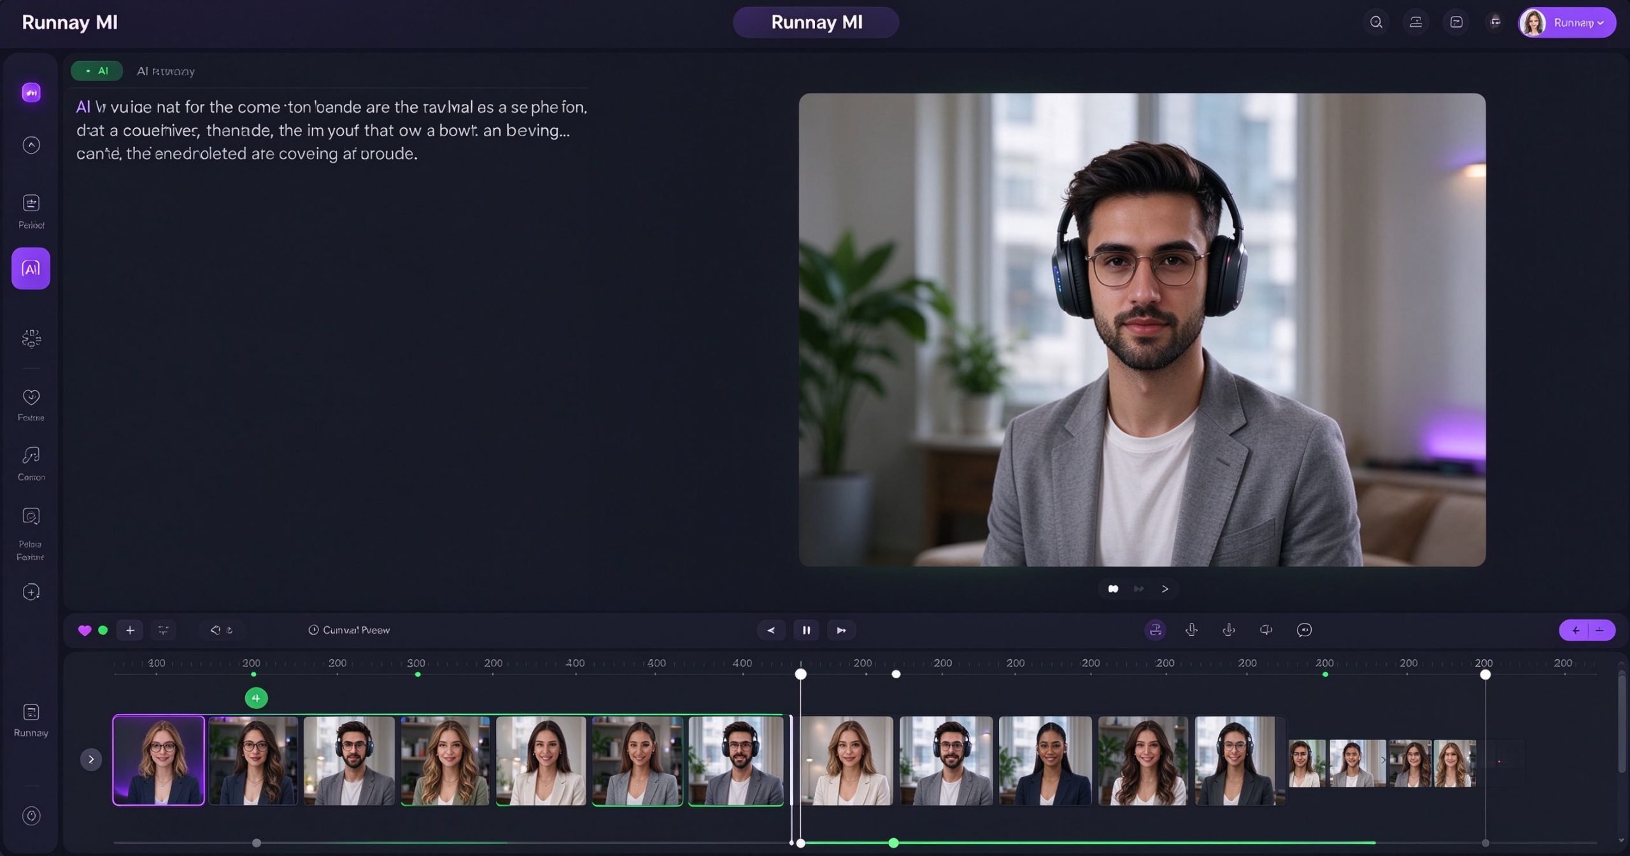Expand the timeline with the left chevron arrow
Viewport: 1630px width, 856px height.
point(91,759)
